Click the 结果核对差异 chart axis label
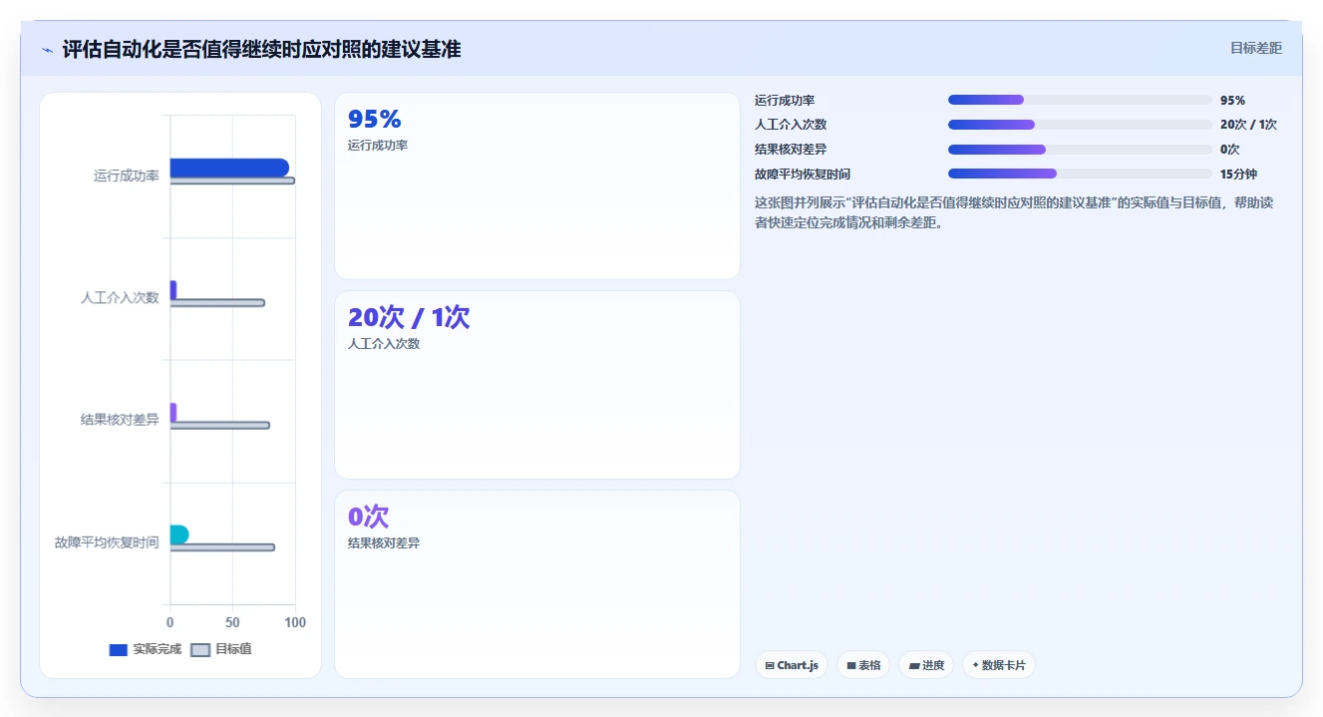 pos(120,420)
